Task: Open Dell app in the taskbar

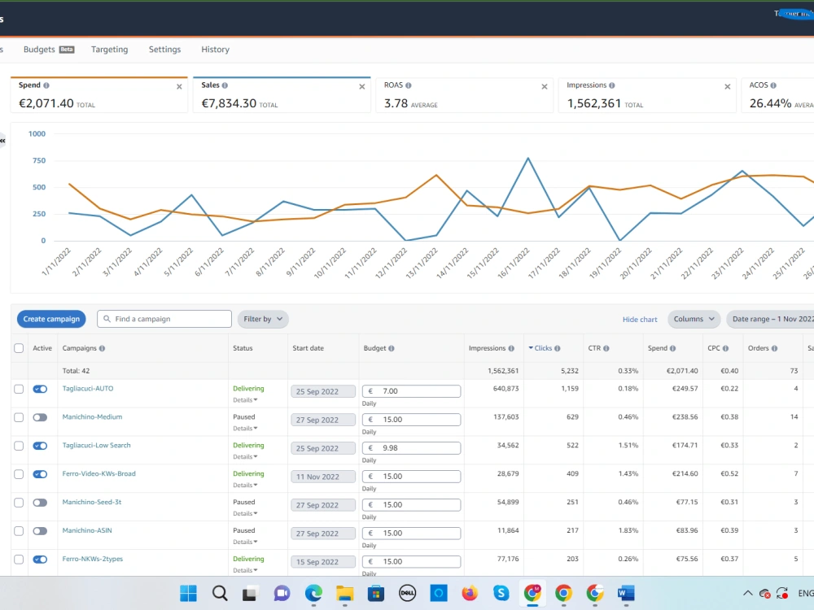Action: (x=408, y=593)
